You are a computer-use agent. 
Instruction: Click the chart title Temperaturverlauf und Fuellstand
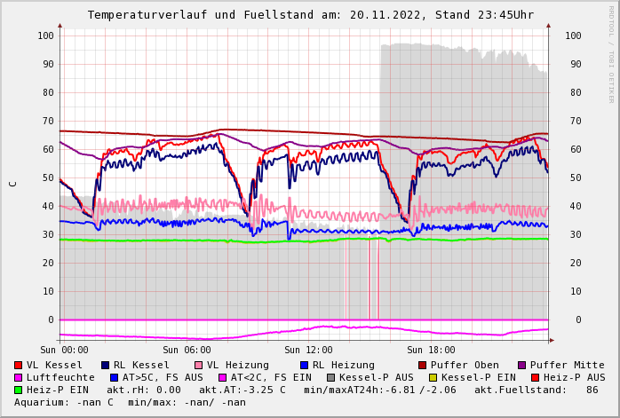click(310, 15)
